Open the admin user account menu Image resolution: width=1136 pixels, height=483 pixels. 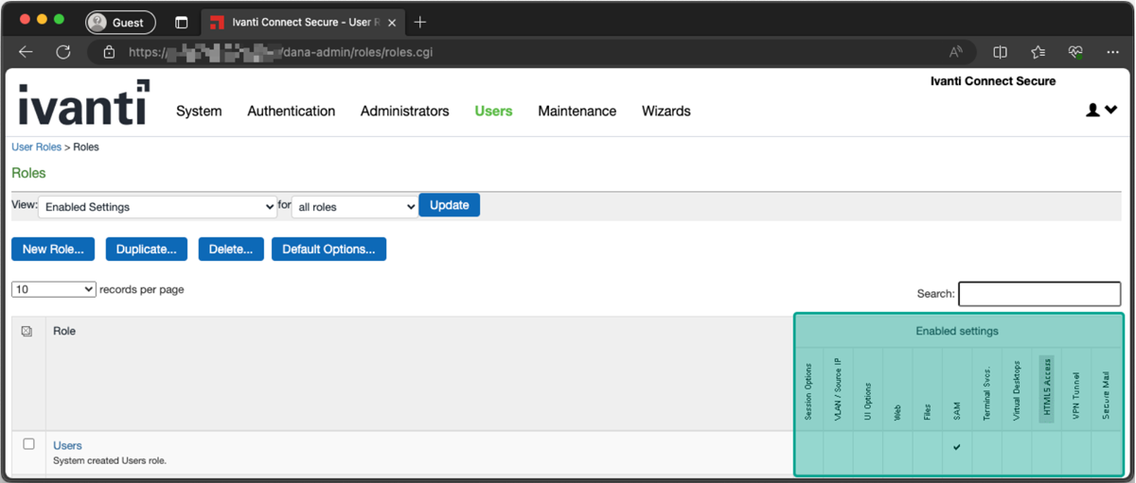click(1101, 111)
